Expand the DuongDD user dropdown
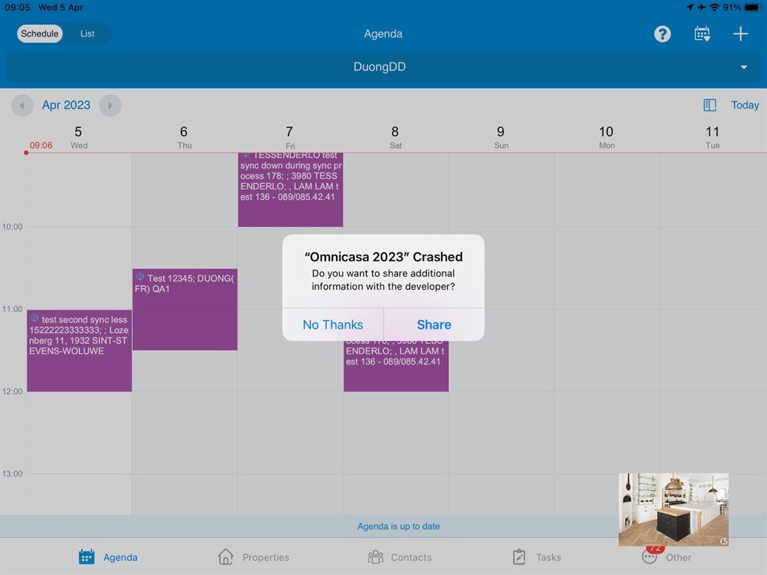Viewport: 767px width, 575px height. (x=743, y=68)
